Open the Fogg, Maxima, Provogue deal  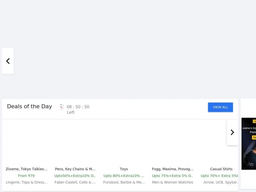(x=172, y=169)
